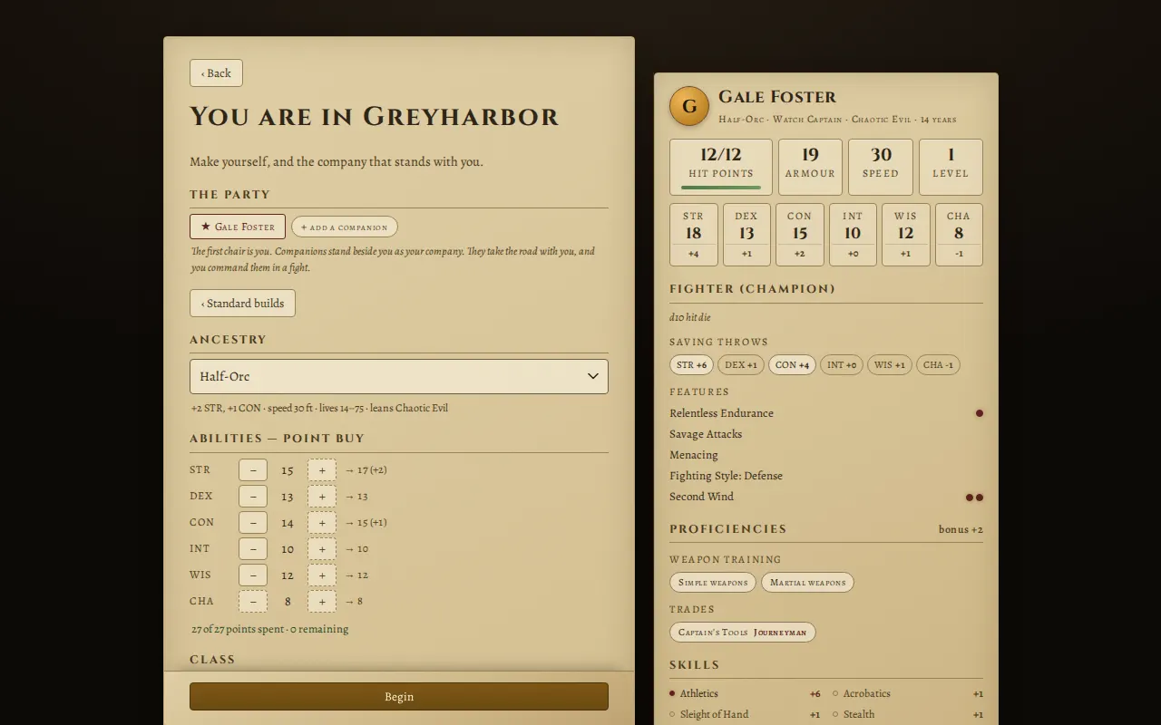Click the WIS +1 saving throw chip
Screen dimensions: 1161x725
[x=890, y=365]
